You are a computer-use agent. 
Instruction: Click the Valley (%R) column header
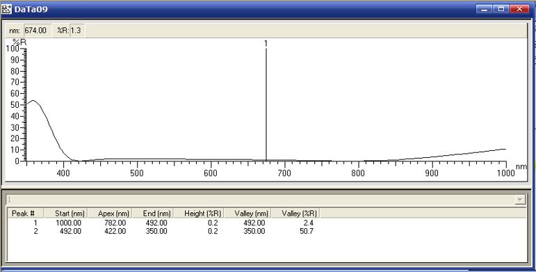[x=295, y=214]
